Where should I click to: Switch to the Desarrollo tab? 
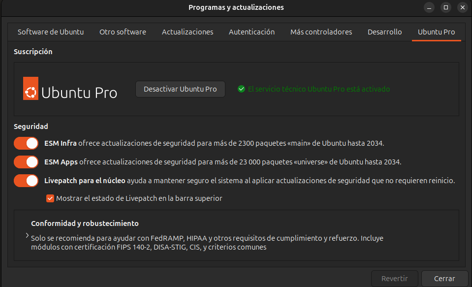(385, 32)
